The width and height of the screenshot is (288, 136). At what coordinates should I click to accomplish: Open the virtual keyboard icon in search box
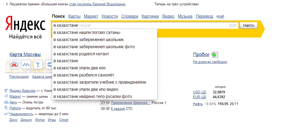[233, 26]
